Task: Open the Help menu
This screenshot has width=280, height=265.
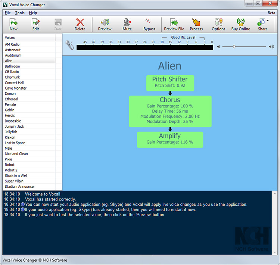Action: [33, 13]
